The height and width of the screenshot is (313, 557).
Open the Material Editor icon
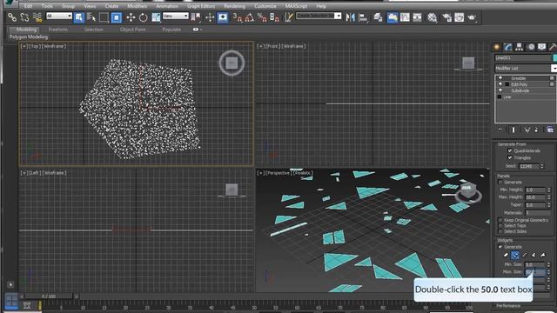tap(432, 17)
